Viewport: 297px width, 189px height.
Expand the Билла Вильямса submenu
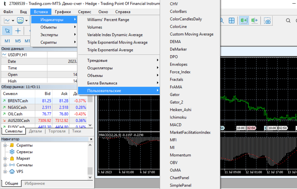coord(119,83)
